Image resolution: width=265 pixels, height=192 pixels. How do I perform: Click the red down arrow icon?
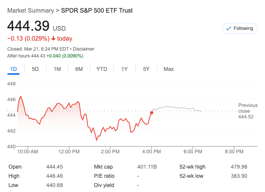53,39
